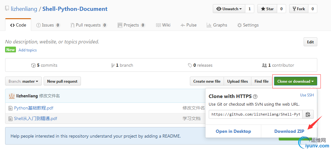331x151 pixels.
Task: Click the green New badge
Action: (x=11, y=50)
